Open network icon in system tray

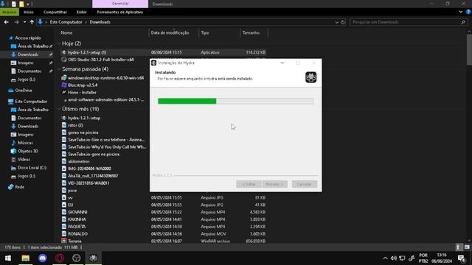402,258
